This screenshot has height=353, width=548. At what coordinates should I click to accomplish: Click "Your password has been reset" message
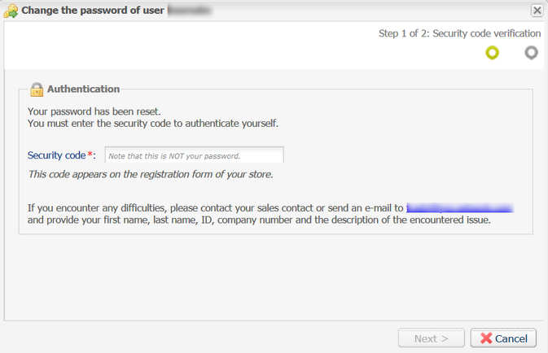(x=94, y=111)
